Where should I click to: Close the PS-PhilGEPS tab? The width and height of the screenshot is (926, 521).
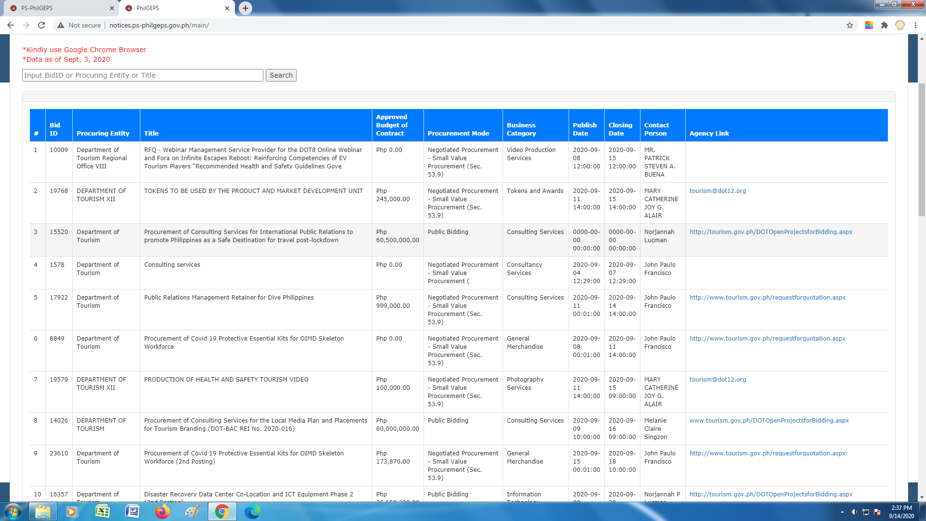coord(111,8)
